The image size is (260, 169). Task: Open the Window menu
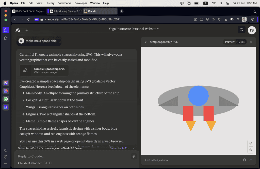pos(95,3)
